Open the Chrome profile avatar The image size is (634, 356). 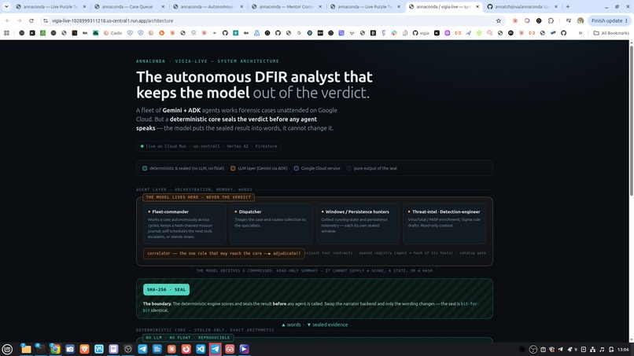point(581,20)
